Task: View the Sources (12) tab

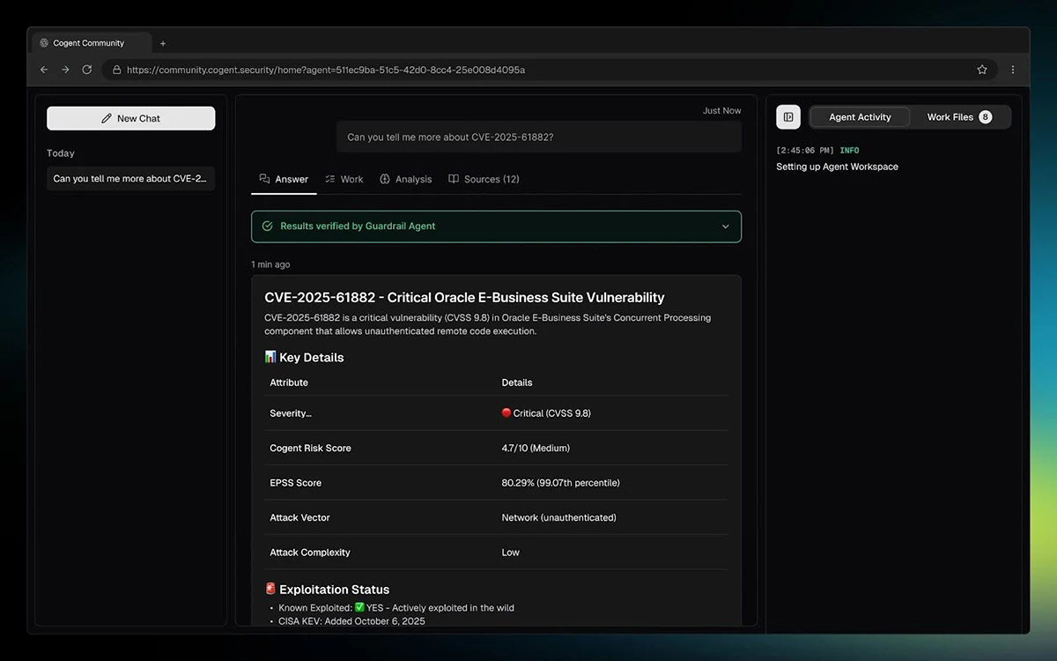Action: click(484, 179)
